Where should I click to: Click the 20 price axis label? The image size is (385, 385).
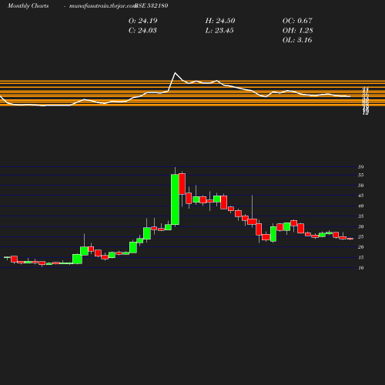[x=361, y=247]
